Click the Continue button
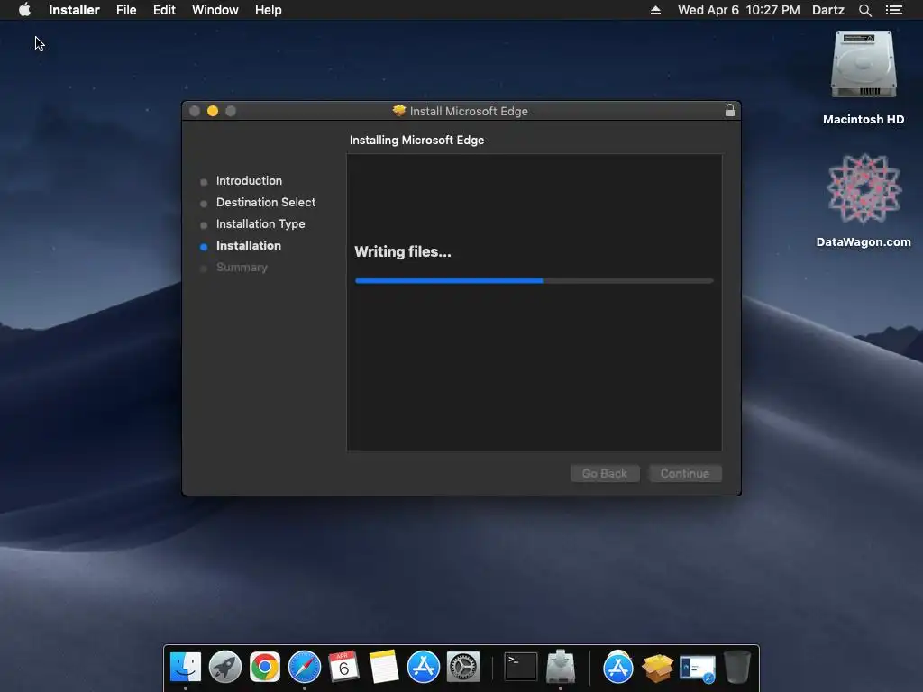The width and height of the screenshot is (923, 692). pos(685,473)
